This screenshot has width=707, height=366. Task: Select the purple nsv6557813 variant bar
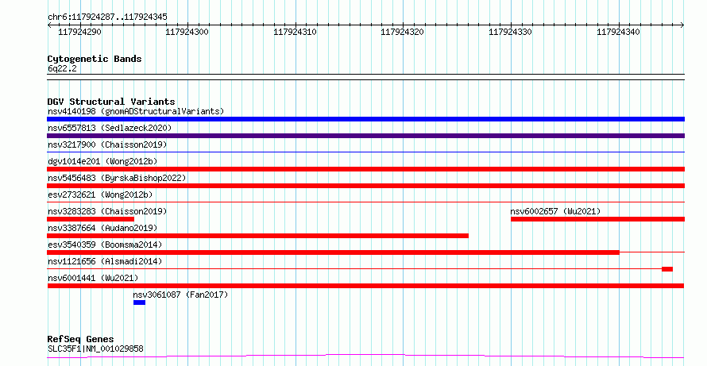click(x=365, y=136)
